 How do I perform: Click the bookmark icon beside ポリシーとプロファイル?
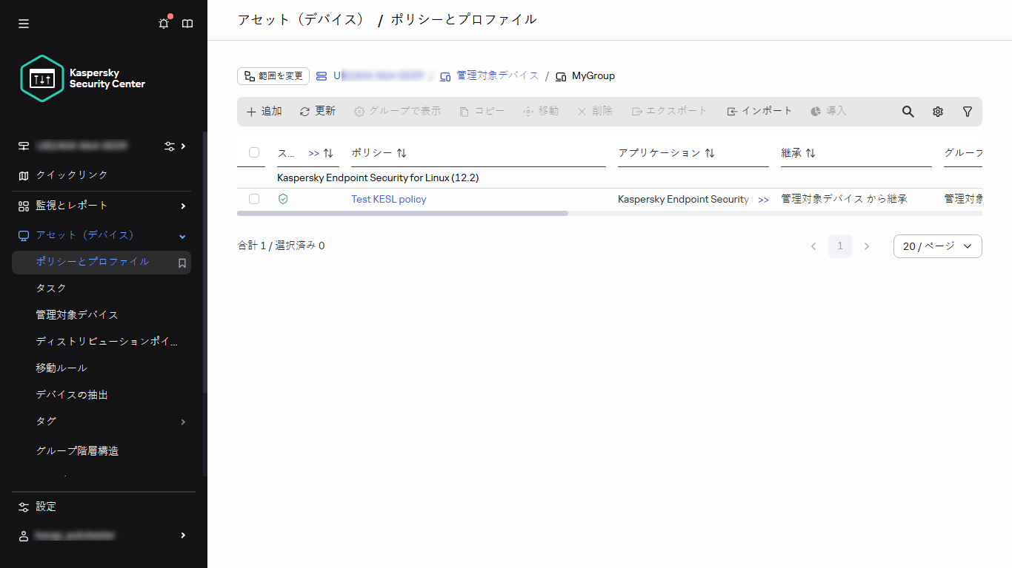coord(182,262)
